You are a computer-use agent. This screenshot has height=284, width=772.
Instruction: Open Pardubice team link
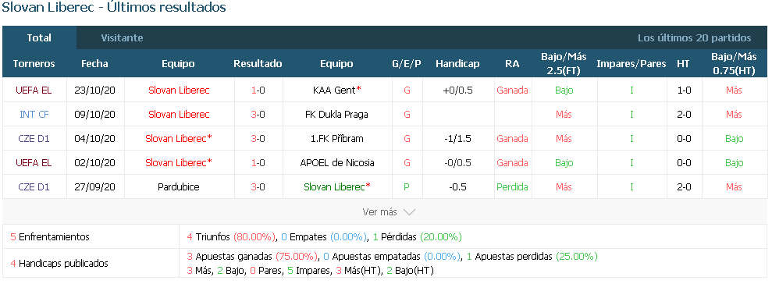[x=178, y=186]
